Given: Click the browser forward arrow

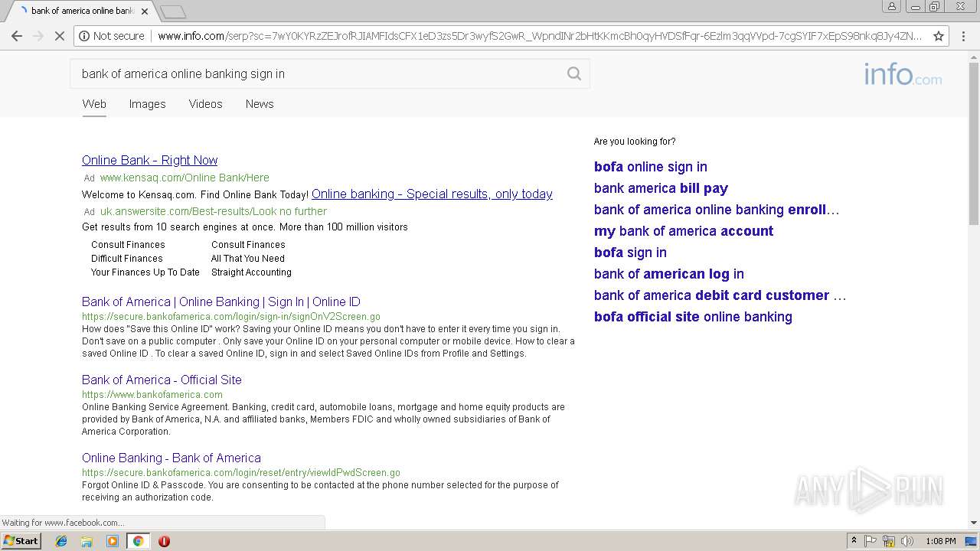Looking at the screenshot, I should pos(38,36).
